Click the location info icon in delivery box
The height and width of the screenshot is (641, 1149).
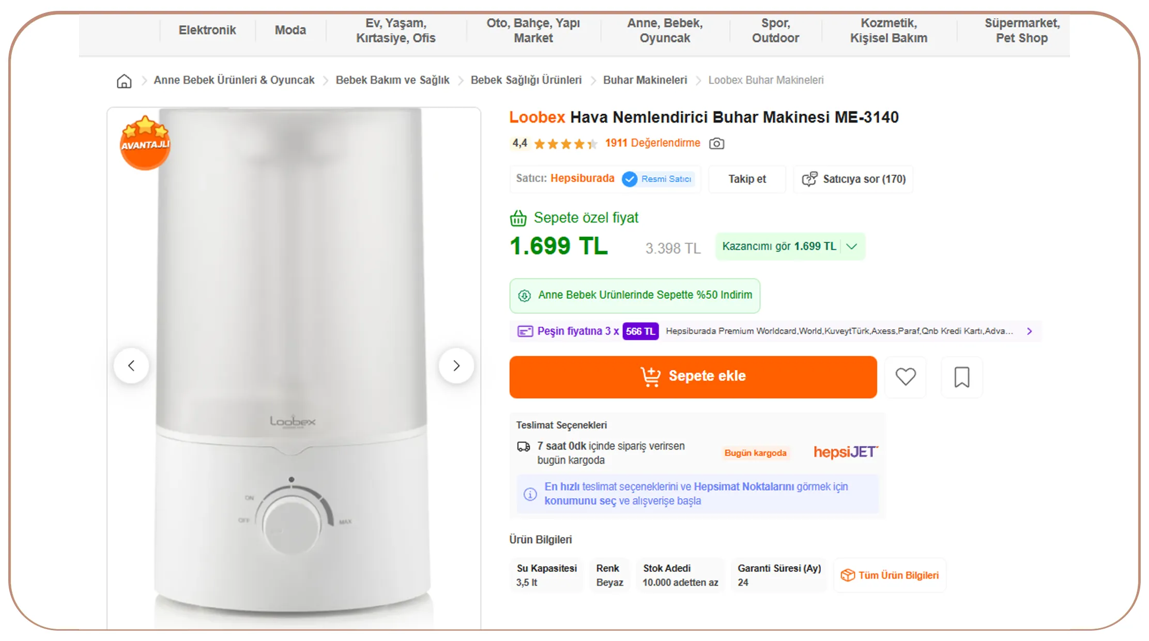530,494
